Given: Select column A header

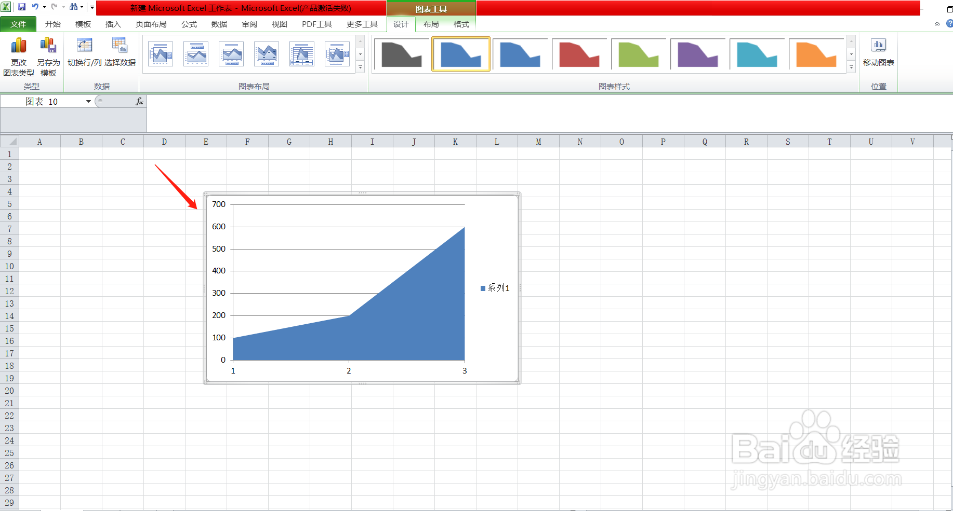Looking at the screenshot, I should [39, 142].
